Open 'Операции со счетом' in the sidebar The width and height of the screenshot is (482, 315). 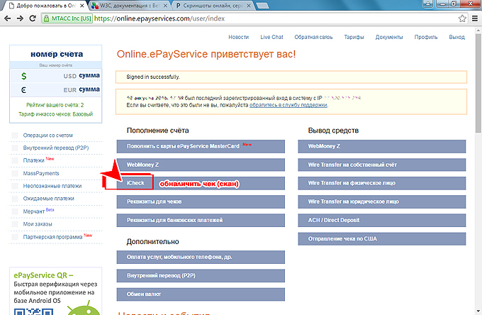[x=48, y=136]
